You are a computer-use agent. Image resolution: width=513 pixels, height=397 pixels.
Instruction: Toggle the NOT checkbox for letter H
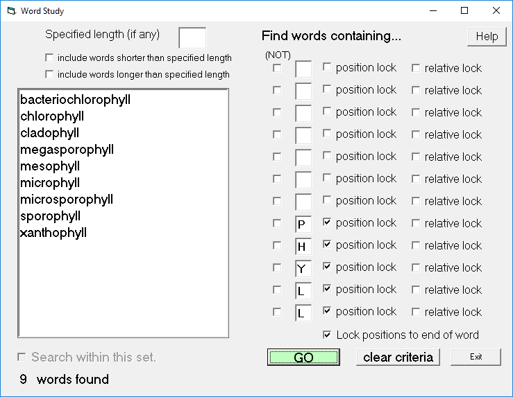(277, 245)
